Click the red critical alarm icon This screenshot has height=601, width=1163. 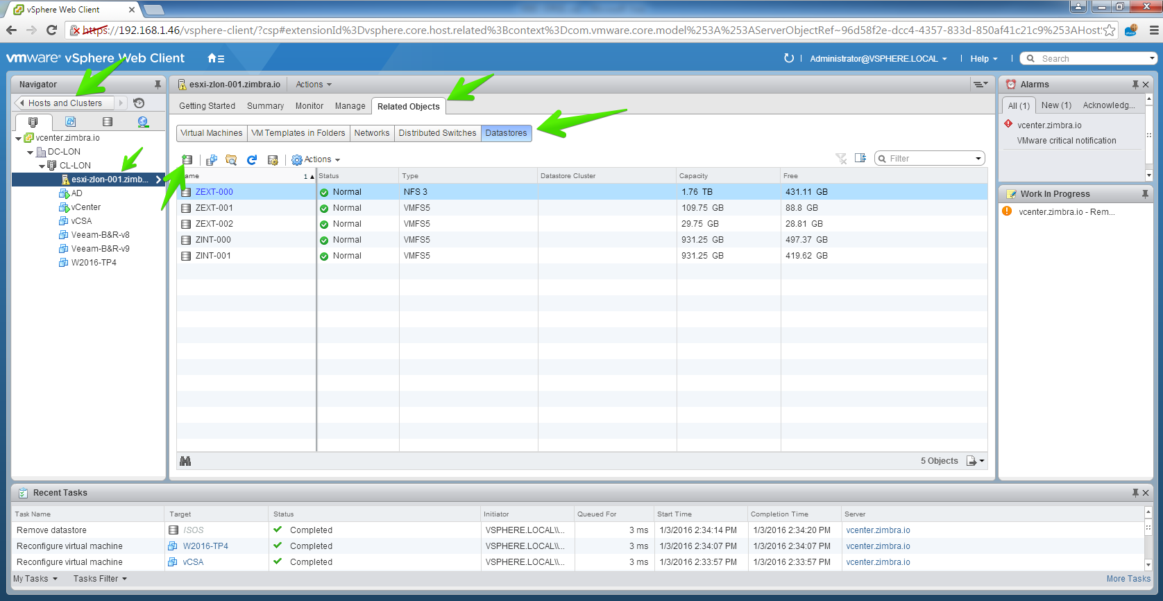1008,124
